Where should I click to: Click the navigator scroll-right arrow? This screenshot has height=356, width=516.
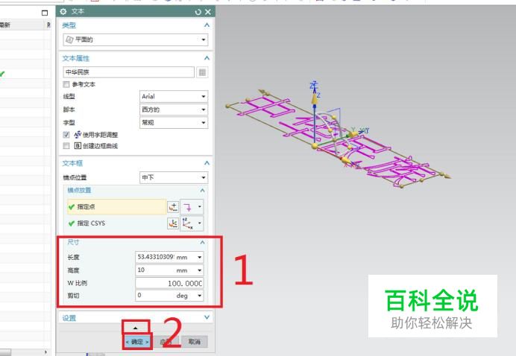coord(46,352)
